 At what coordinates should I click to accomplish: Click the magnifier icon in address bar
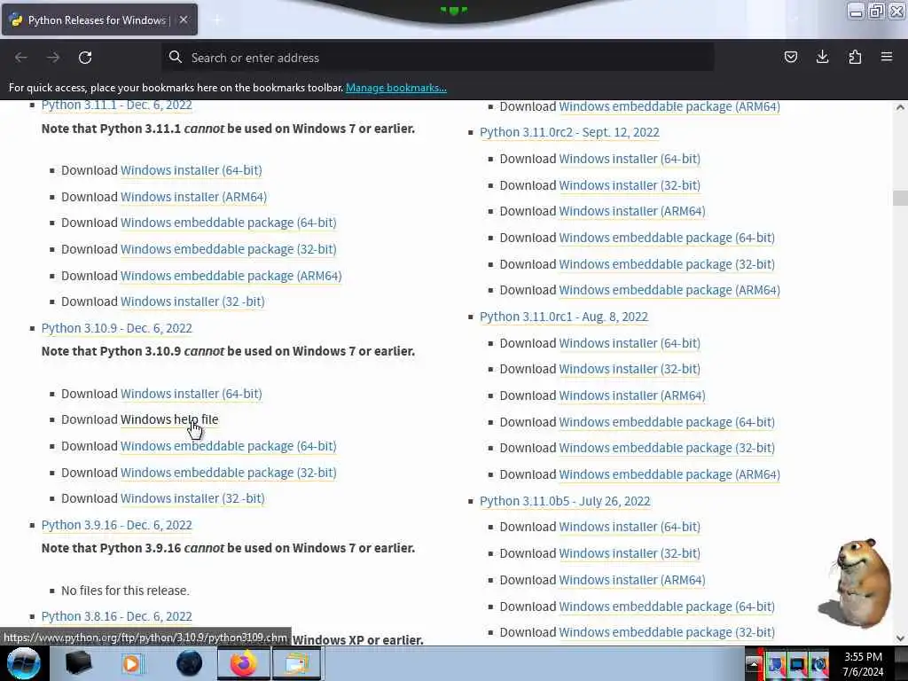(175, 57)
